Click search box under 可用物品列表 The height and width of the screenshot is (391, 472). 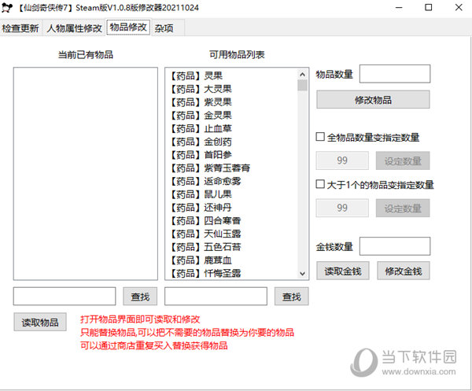[216, 296]
